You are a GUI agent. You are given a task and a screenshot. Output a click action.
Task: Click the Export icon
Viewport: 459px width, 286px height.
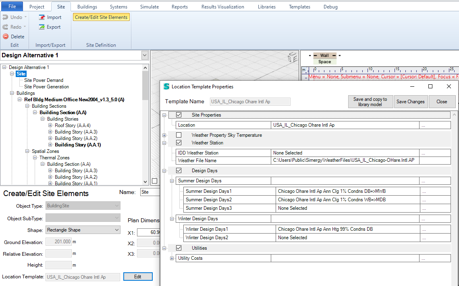tap(42, 27)
